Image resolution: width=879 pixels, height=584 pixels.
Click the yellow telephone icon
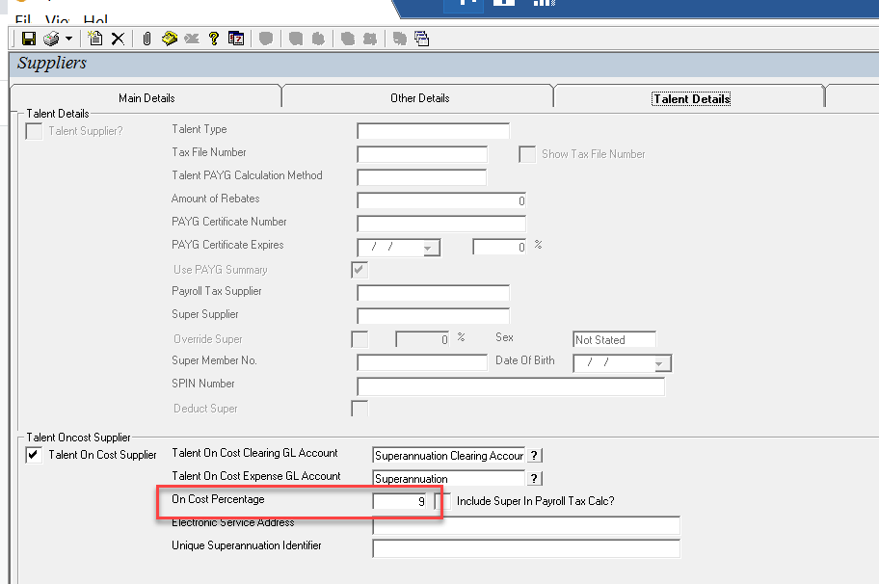tap(170, 39)
